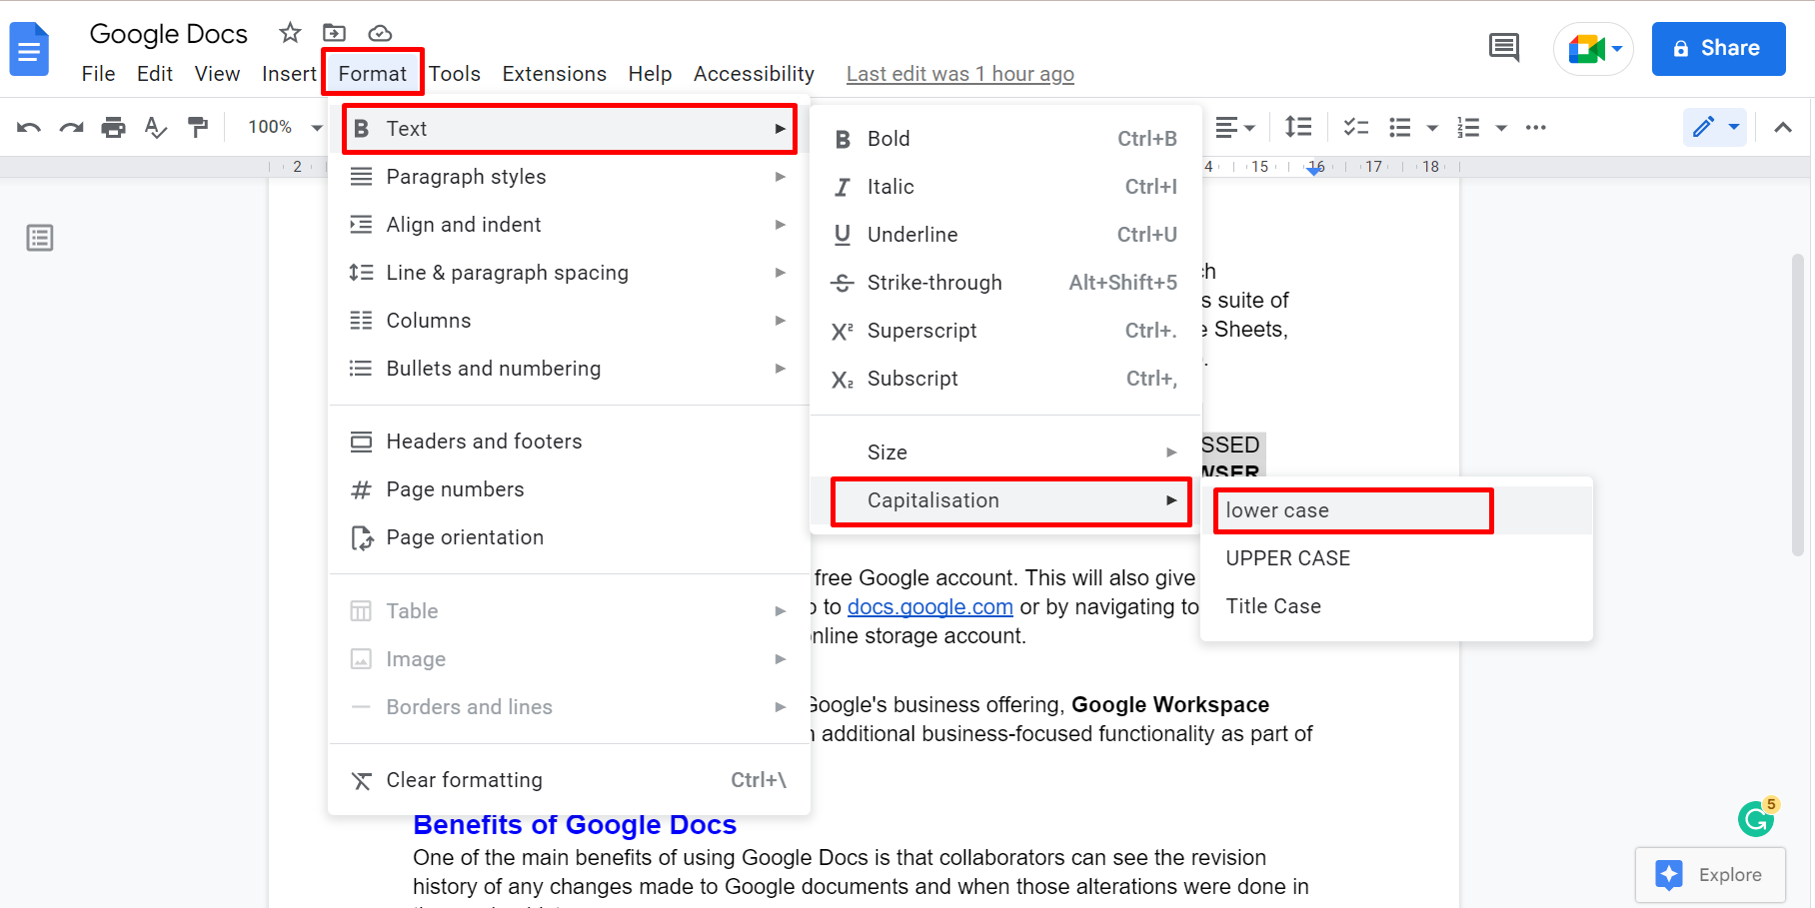Apply Superscript formatting

point(1005,331)
